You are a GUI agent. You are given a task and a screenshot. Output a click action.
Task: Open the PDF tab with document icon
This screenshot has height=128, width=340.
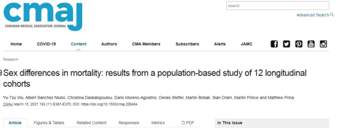(188, 123)
